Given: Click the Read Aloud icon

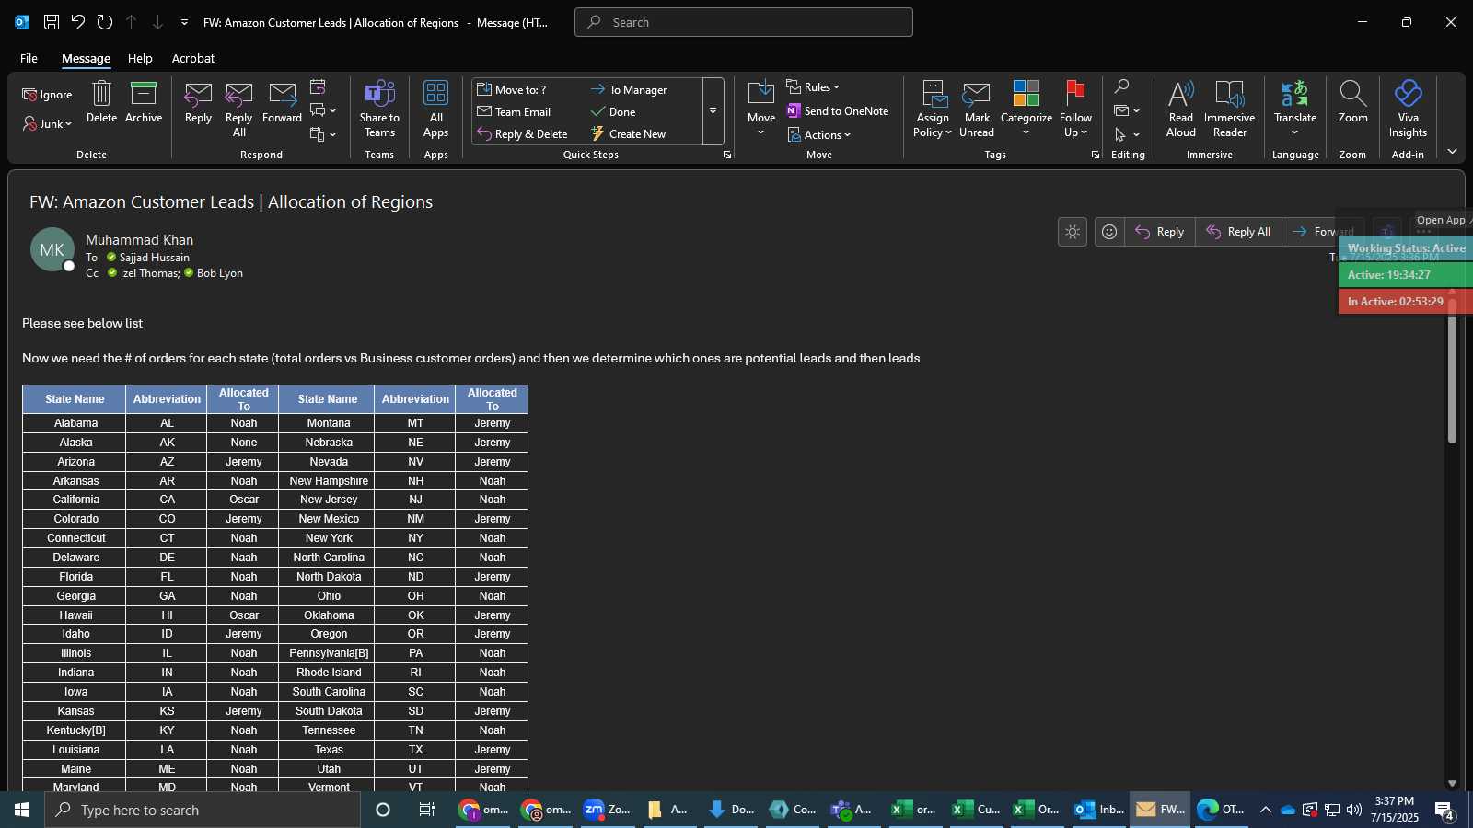Looking at the screenshot, I should 1181,109.
